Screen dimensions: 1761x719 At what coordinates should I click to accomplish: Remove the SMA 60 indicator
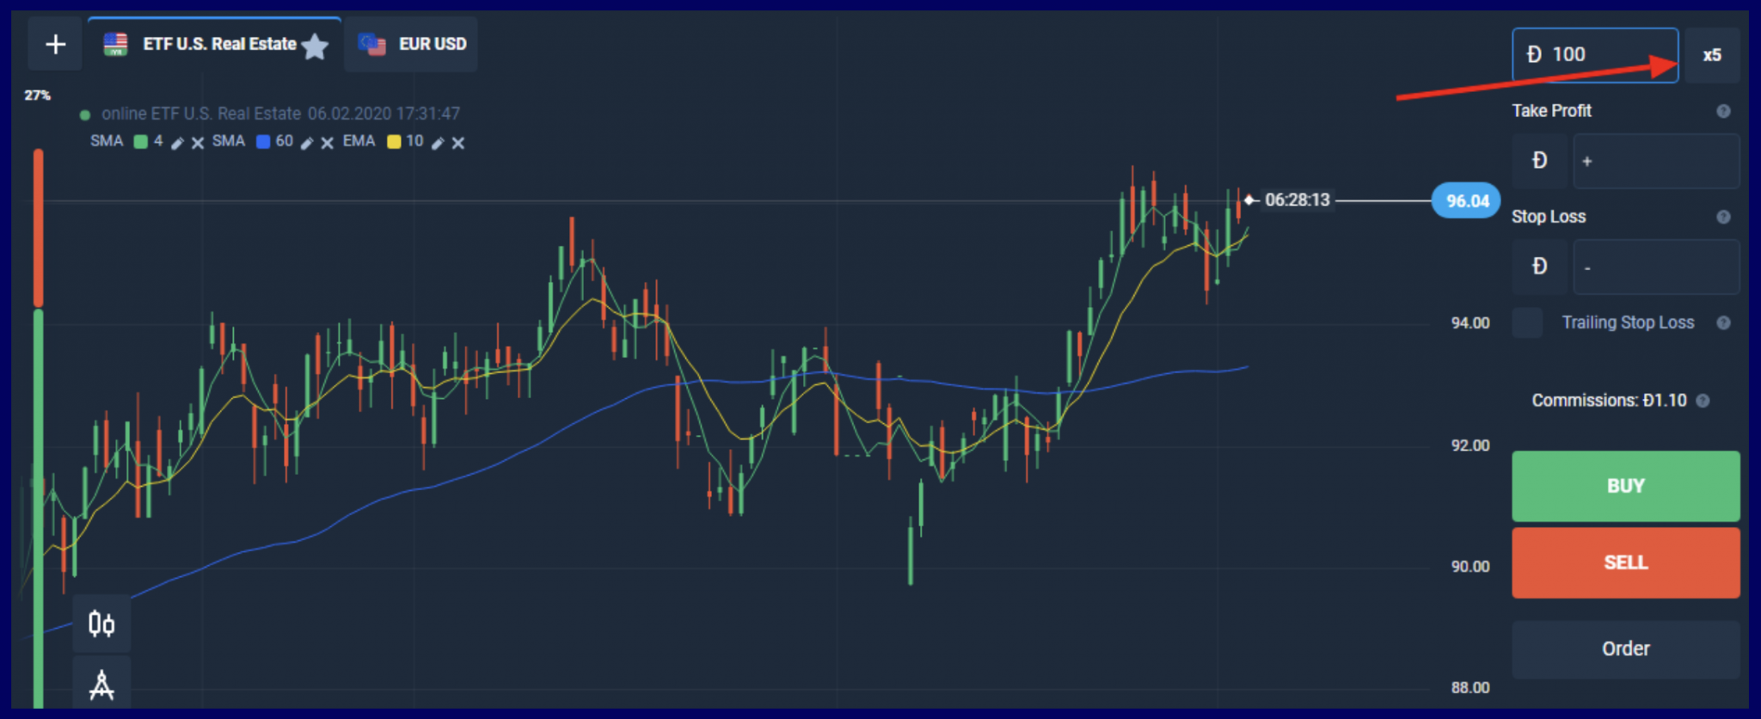(x=328, y=143)
